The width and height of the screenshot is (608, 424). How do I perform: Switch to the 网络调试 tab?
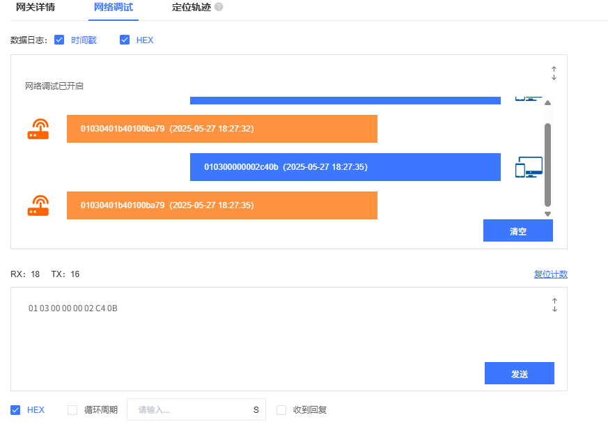[x=114, y=8]
